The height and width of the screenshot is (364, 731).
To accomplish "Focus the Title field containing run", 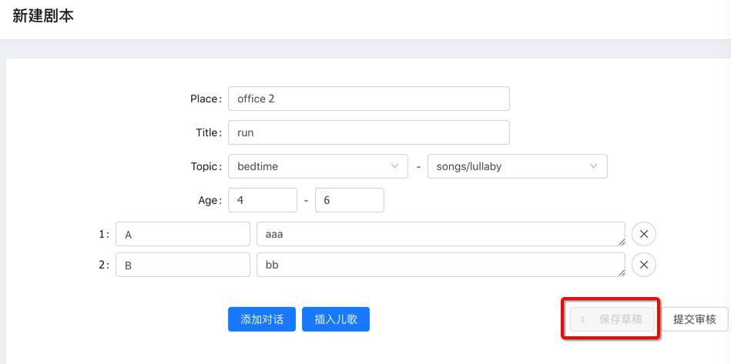I will coord(368,132).
